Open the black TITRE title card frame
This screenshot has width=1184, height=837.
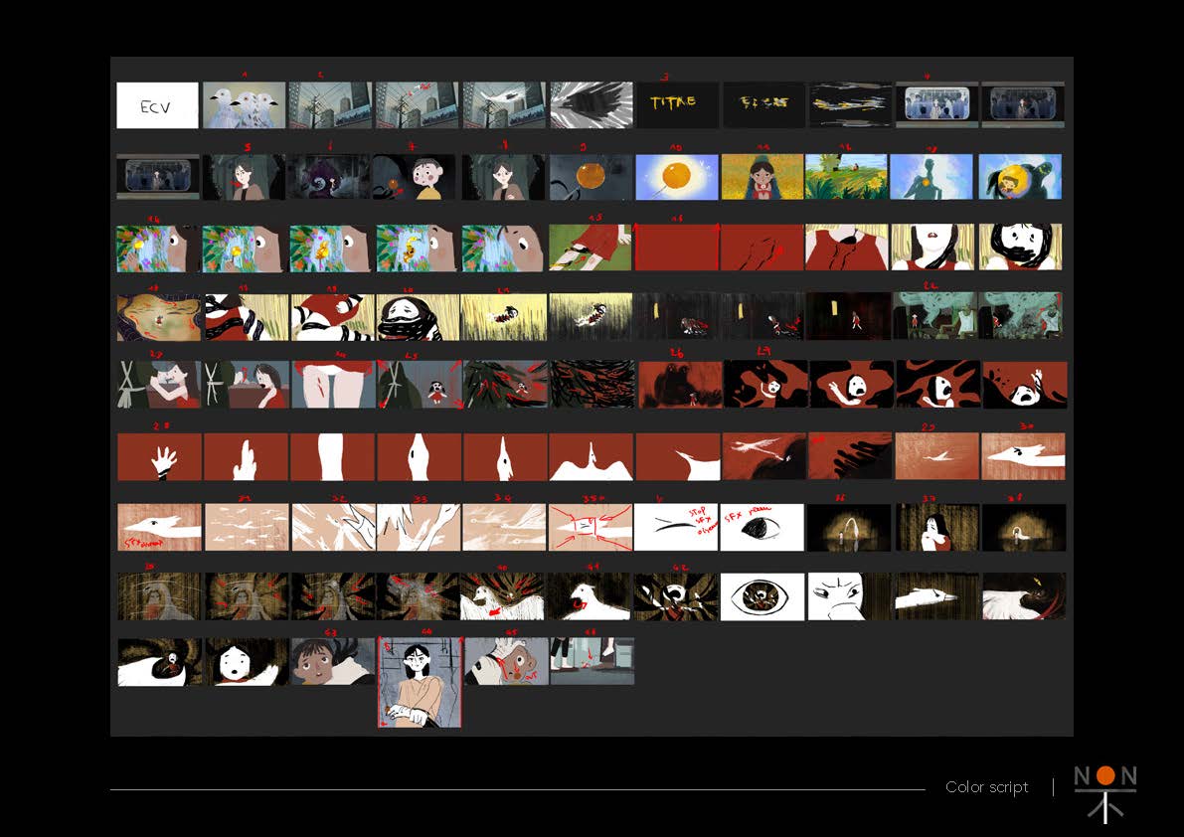pyautogui.click(x=677, y=105)
